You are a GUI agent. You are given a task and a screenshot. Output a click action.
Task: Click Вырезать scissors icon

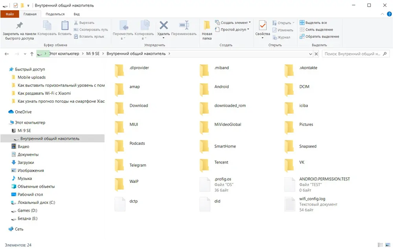click(x=76, y=22)
